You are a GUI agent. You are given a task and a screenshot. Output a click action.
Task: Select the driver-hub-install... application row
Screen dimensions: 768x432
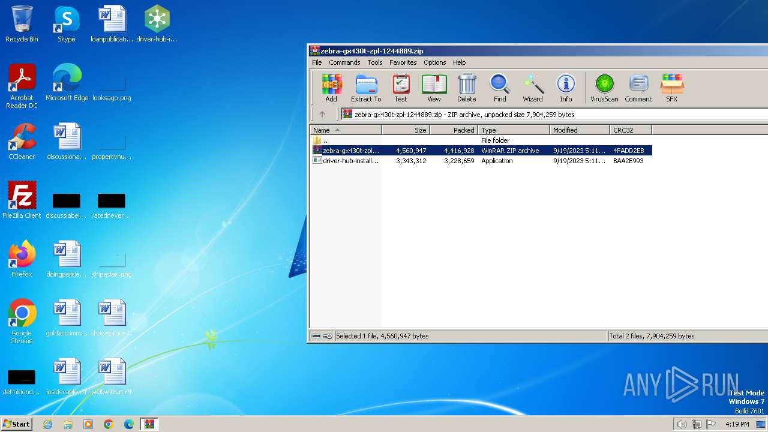click(481, 161)
